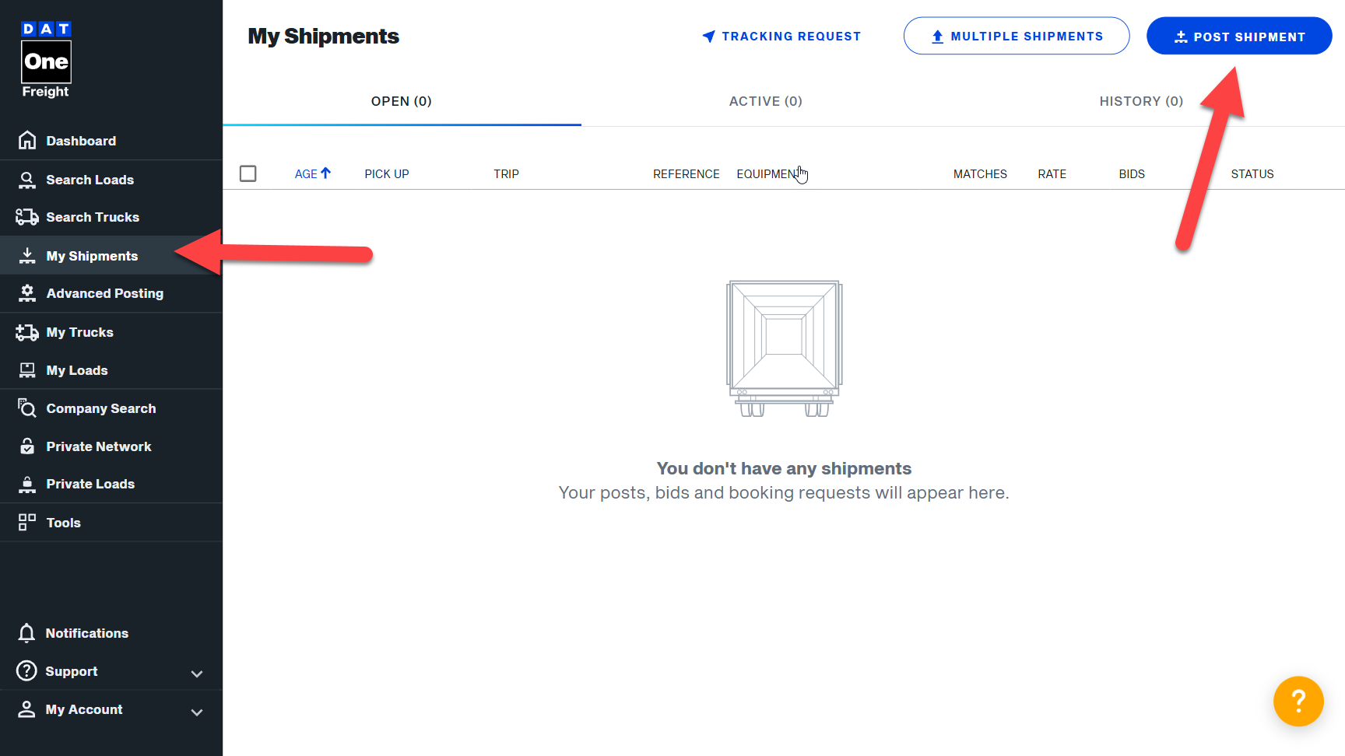Screen dimensions: 1345x756
Task: Switch to the OPEN (0) tab
Action: coord(402,101)
